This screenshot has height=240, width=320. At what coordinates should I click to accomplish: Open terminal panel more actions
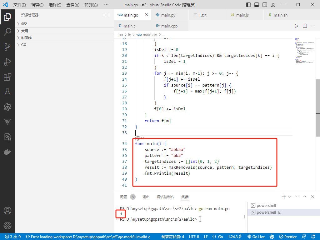pos(297,197)
